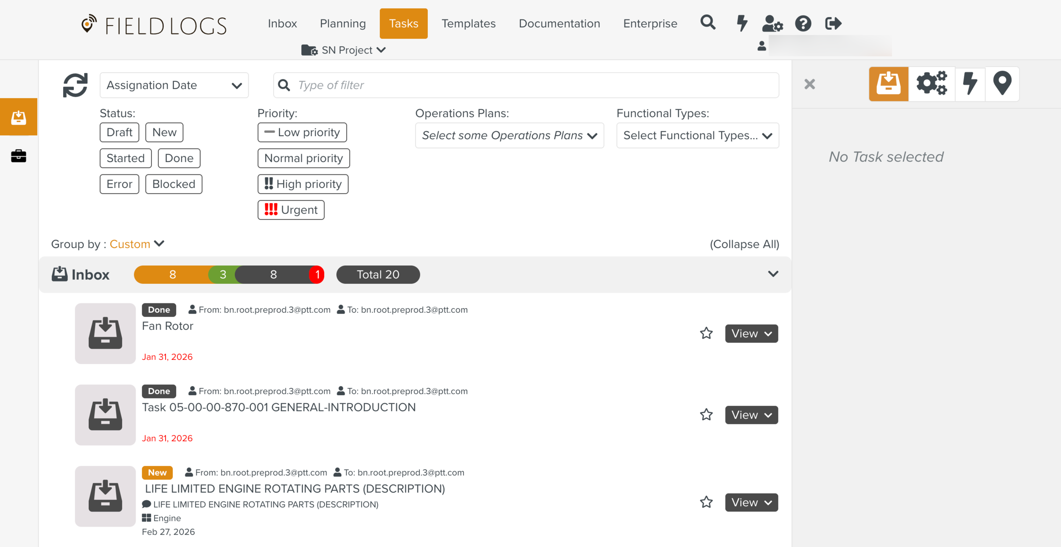Toggle the Urgent priority filter
The image size is (1061, 547).
coord(291,210)
